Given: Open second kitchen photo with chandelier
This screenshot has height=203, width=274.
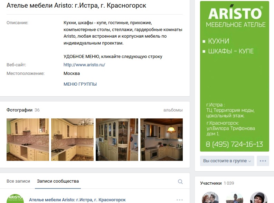Looking at the screenshot, I should tap(72, 139).
